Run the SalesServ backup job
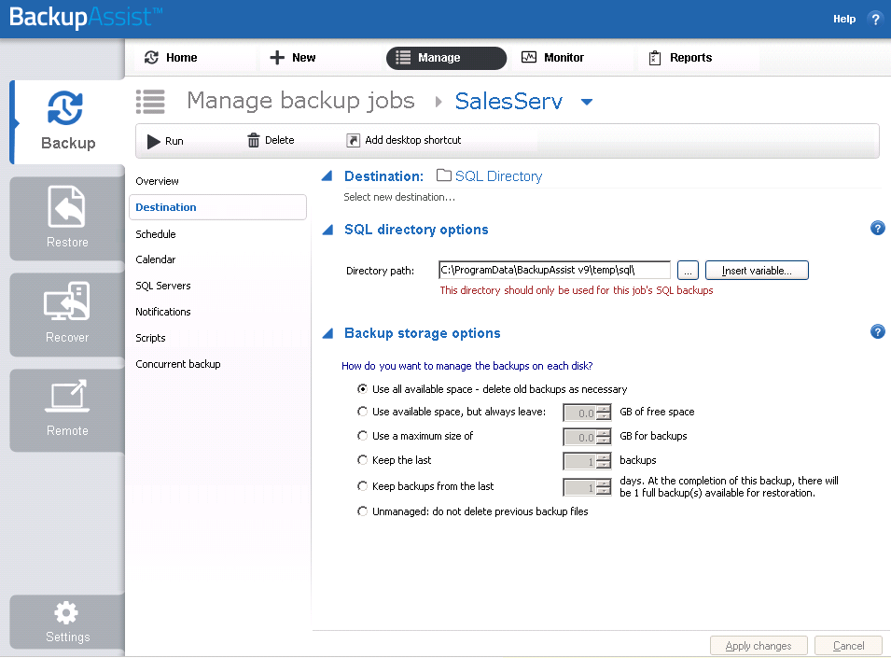This screenshot has width=891, height=658. click(165, 141)
